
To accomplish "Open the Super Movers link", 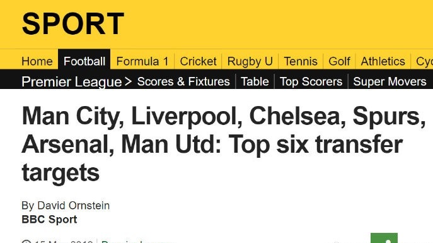I will 390,81.
